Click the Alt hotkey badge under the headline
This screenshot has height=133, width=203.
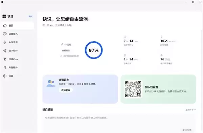click(50, 25)
